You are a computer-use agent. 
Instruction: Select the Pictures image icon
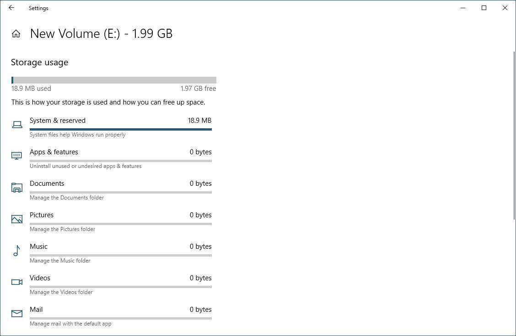click(17, 219)
